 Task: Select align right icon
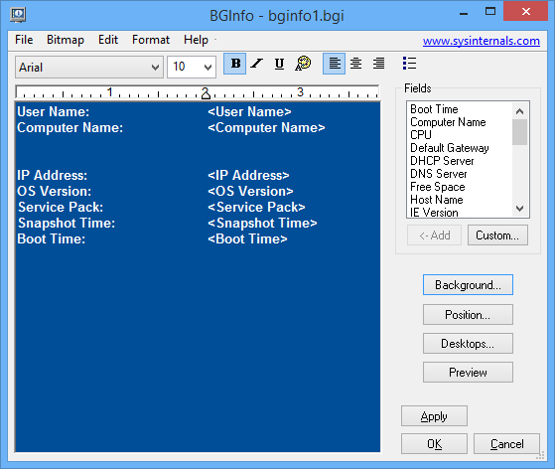click(378, 64)
